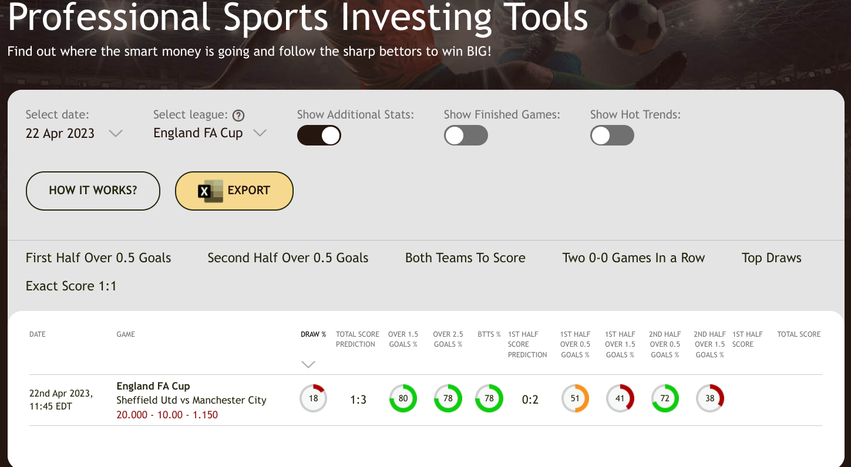This screenshot has height=467, width=851.
Task: Click the Draw % circle showing 18
Action: [x=313, y=399]
